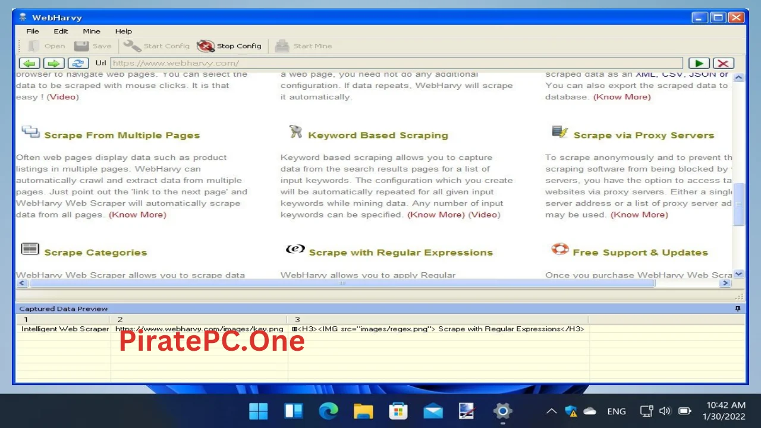This screenshot has width=761, height=428.
Task: Select the Intelligent Web Scraper cell
Action: click(65, 329)
